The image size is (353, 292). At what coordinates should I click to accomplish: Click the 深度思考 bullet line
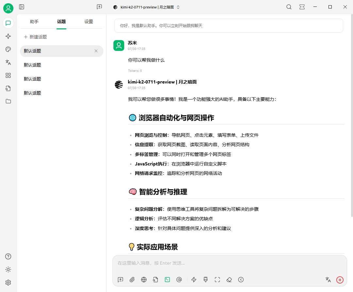pyautogui.click(x=183, y=229)
